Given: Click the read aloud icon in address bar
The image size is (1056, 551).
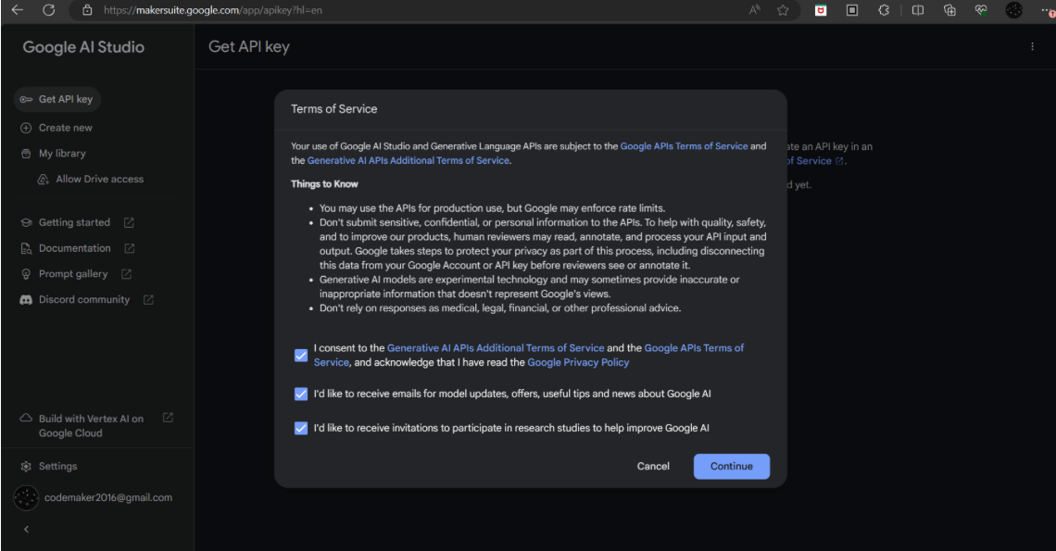Looking at the screenshot, I should tap(754, 10).
